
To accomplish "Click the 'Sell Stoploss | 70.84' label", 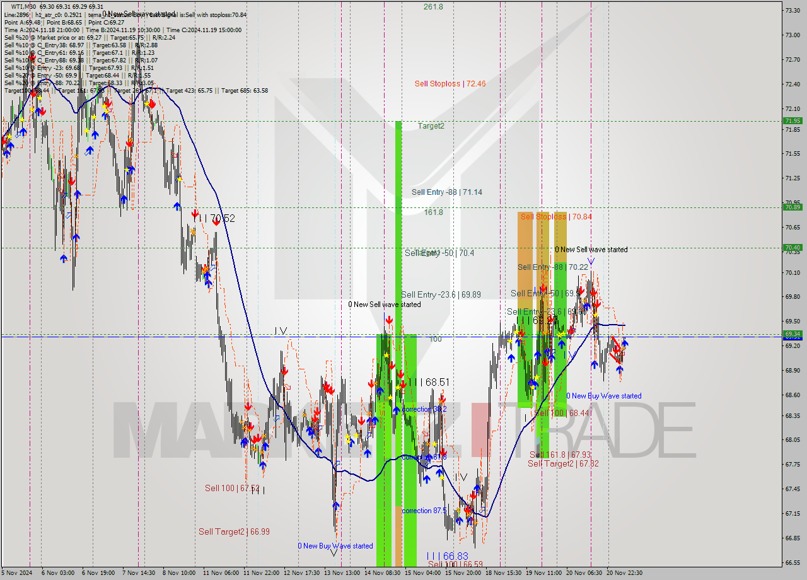I will (x=556, y=217).
